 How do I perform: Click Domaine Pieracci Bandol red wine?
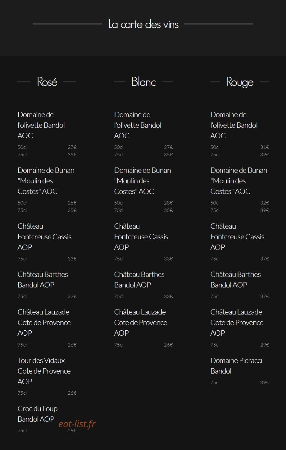click(236, 366)
